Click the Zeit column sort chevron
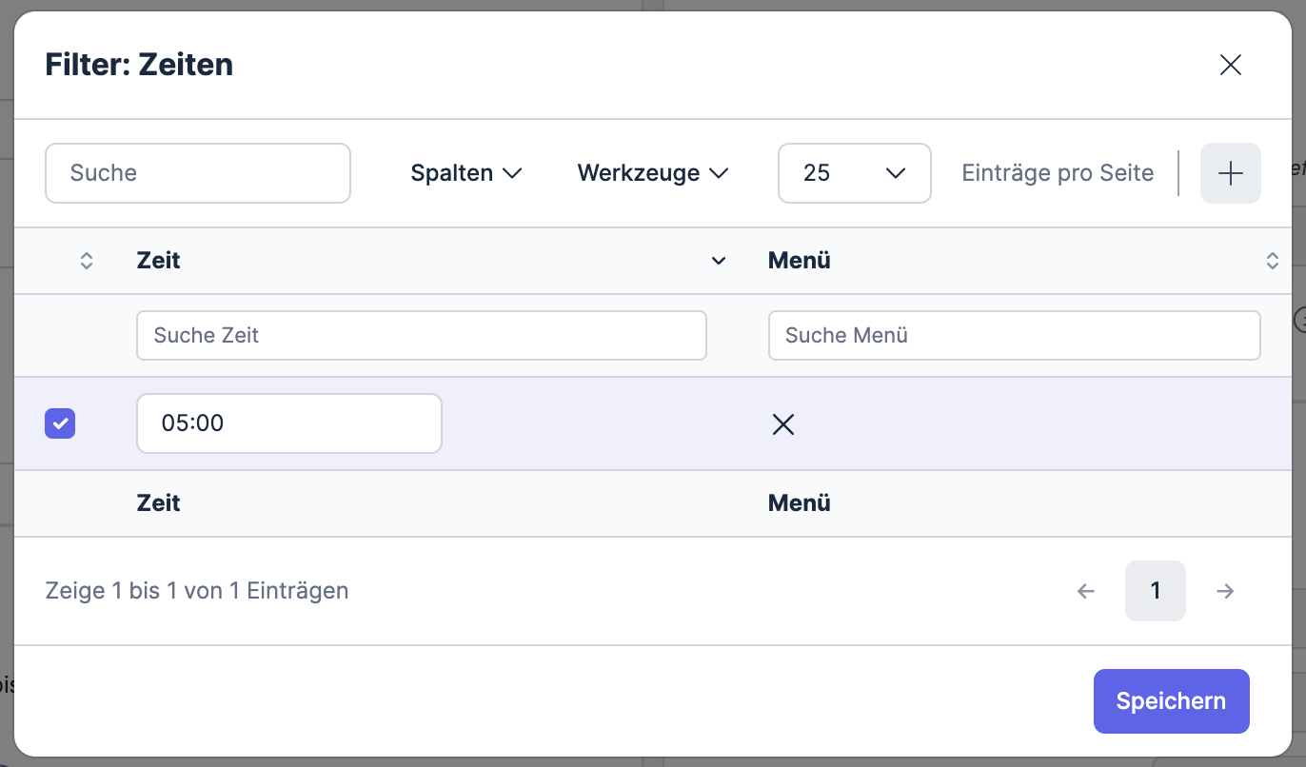This screenshot has height=767, width=1306. (x=719, y=261)
